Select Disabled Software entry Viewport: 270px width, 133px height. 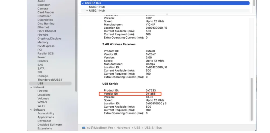coord(50,125)
